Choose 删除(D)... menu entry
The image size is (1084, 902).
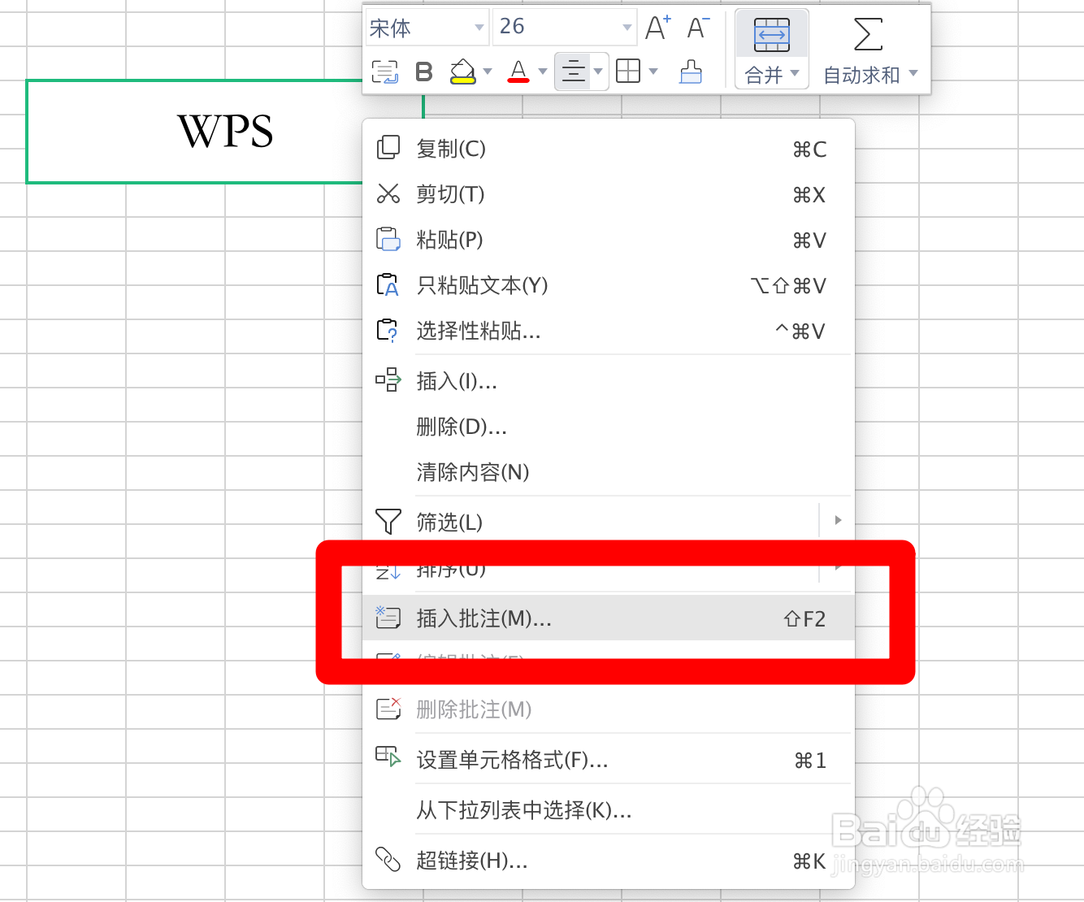point(609,427)
